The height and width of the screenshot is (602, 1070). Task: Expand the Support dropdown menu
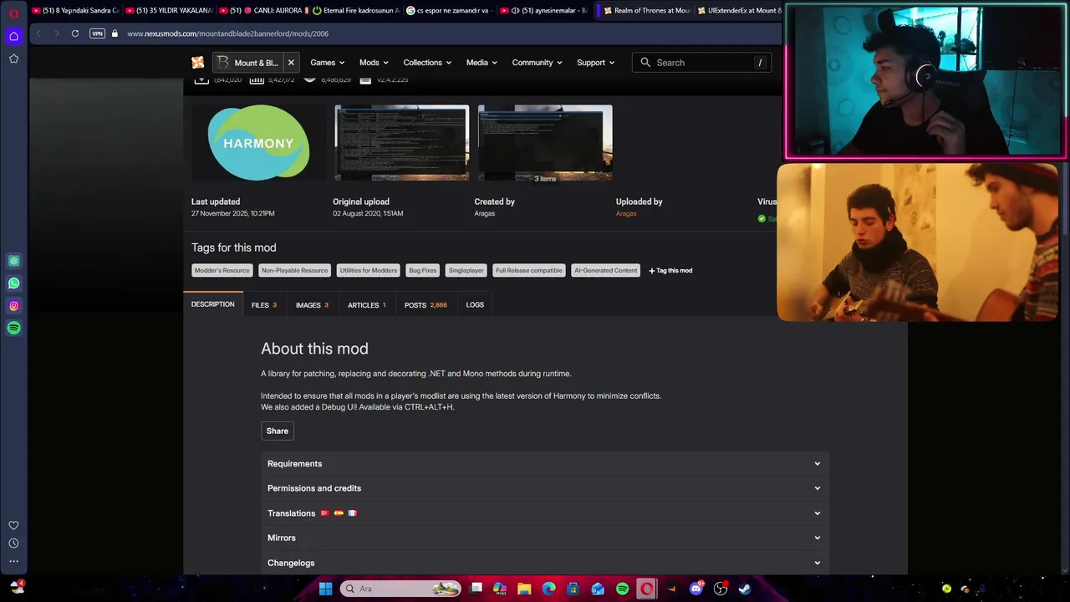595,63
